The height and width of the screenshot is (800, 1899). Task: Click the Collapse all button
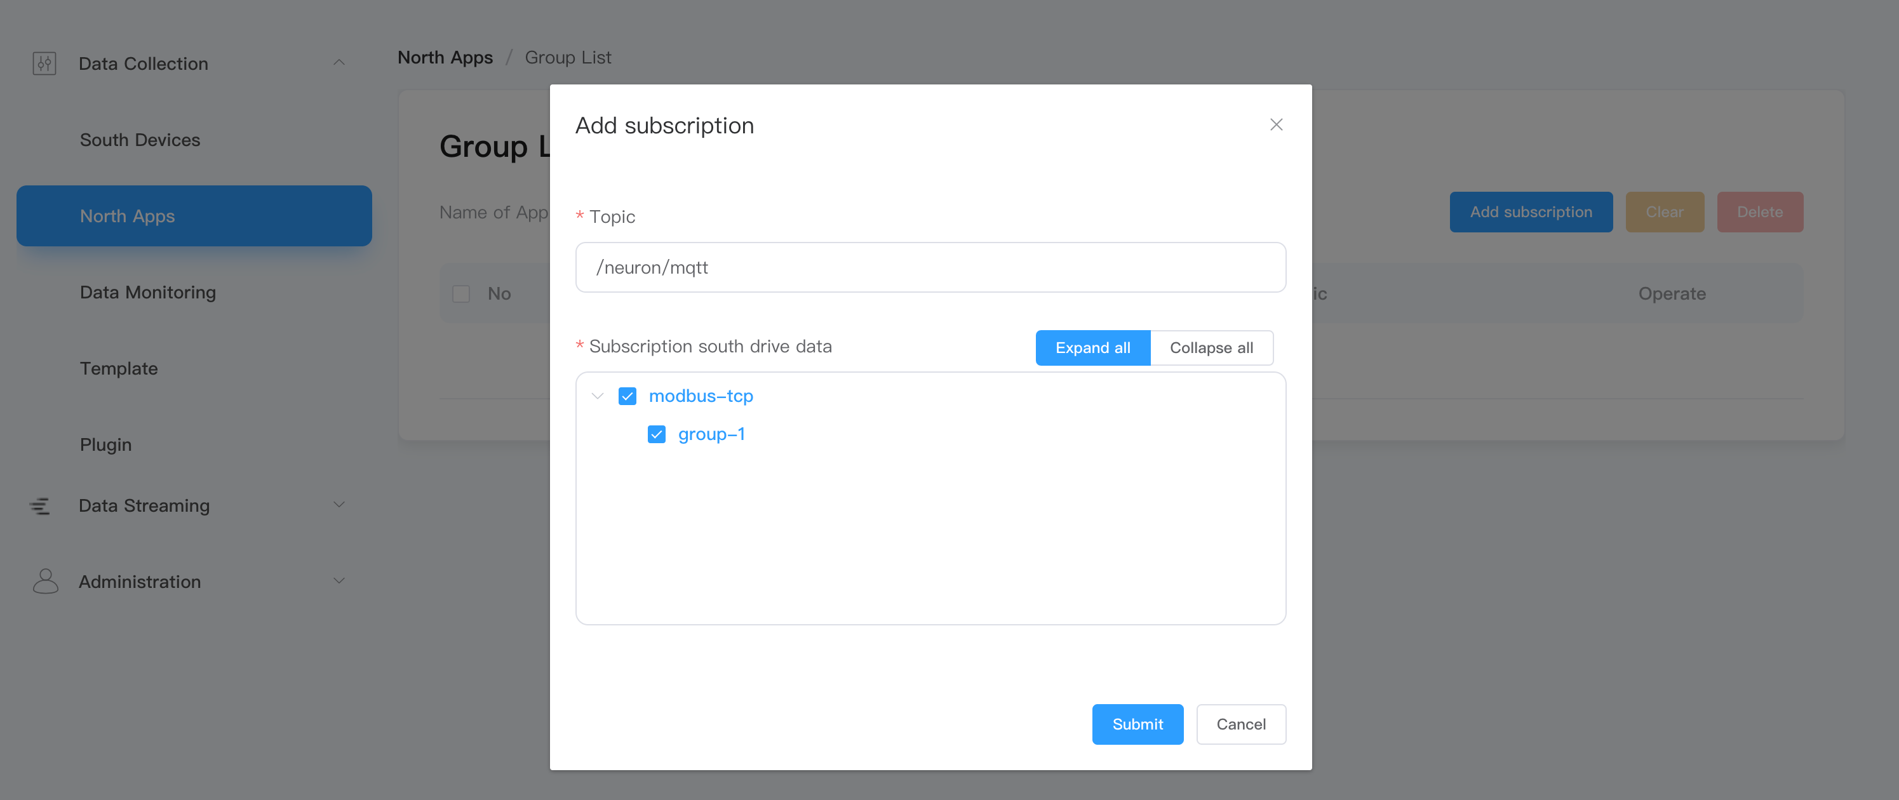coord(1211,348)
